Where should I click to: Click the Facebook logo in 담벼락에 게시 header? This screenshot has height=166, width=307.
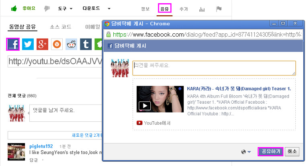click(110, 46)
